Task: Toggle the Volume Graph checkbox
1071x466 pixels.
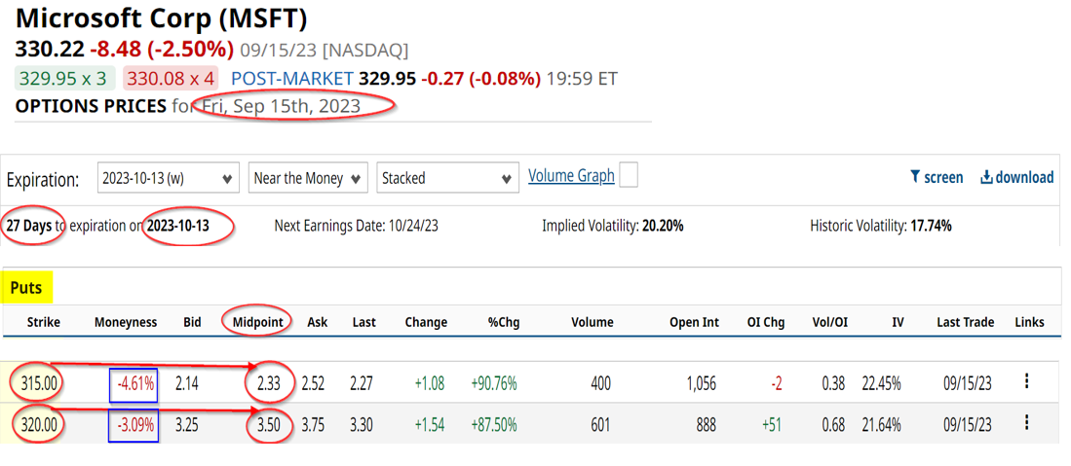Action: coord(629,176)
